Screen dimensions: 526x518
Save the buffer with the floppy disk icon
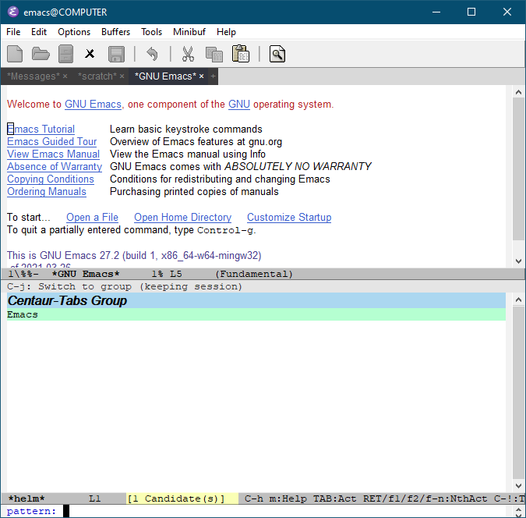(x=116, y=54)
